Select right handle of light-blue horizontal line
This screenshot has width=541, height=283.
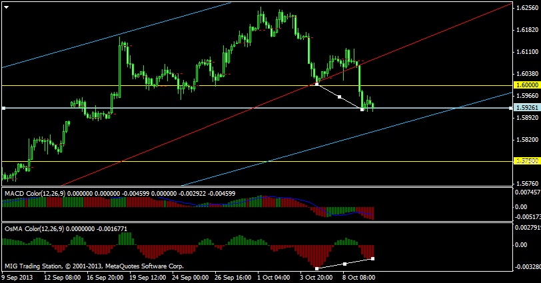(510, 109)
